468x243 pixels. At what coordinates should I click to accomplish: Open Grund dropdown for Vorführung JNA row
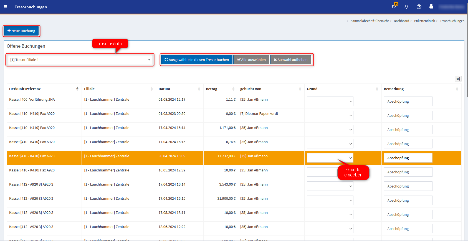tap(330, 101)
